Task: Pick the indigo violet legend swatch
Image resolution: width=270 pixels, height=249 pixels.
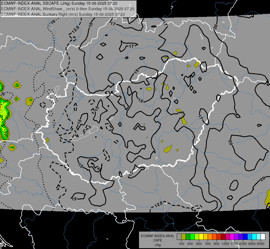Action: pyautogui.click(x=241, y=237)
